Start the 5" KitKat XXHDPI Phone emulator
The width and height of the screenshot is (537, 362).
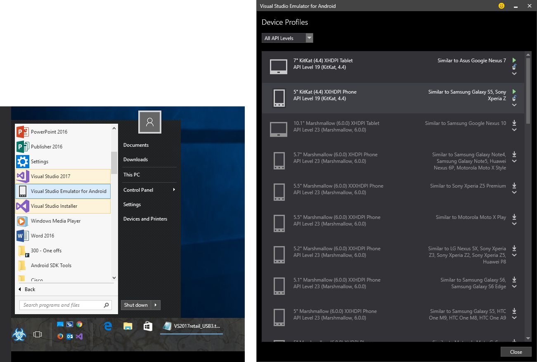click(514, 92)
